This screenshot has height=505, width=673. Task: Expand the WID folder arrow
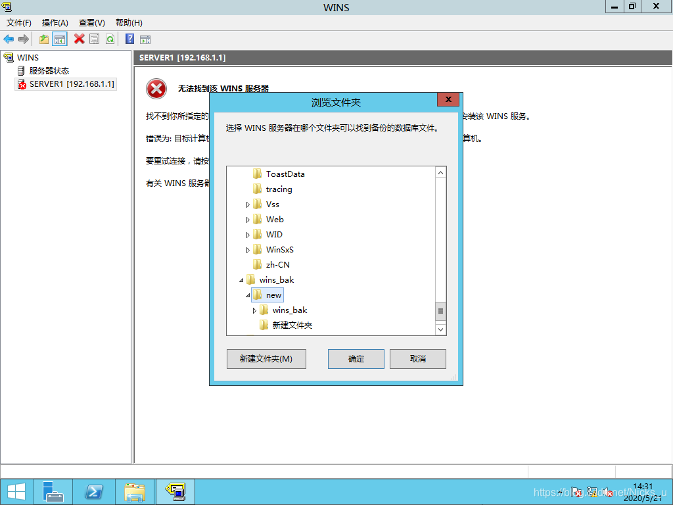pos(248,235)
